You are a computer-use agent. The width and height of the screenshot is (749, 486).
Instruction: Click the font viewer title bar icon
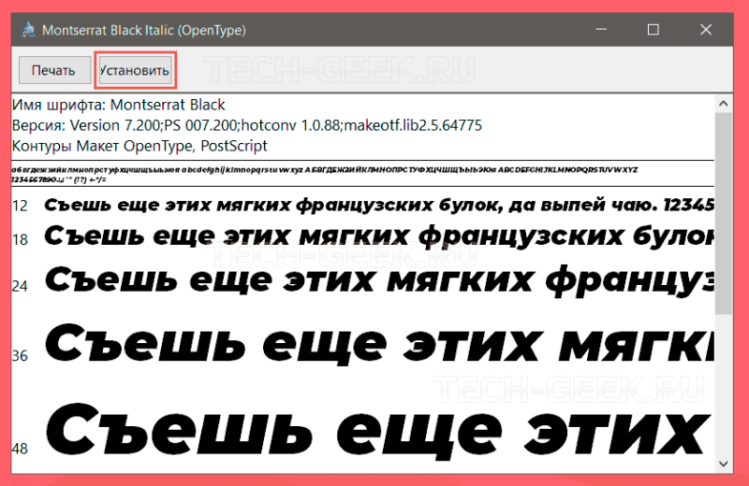(x=28, y=30)
